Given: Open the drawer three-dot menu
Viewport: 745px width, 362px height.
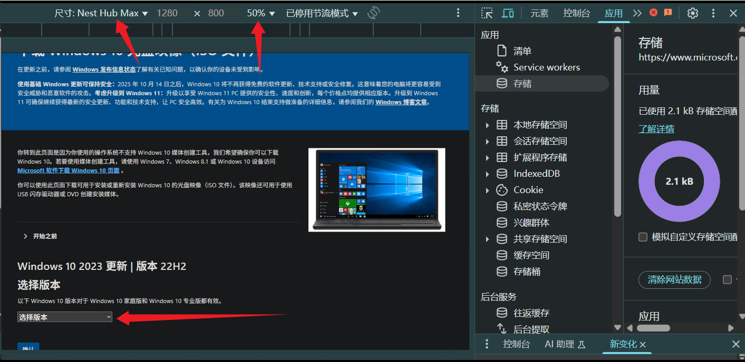Looking at the screenshot, I should click(487, 344).
